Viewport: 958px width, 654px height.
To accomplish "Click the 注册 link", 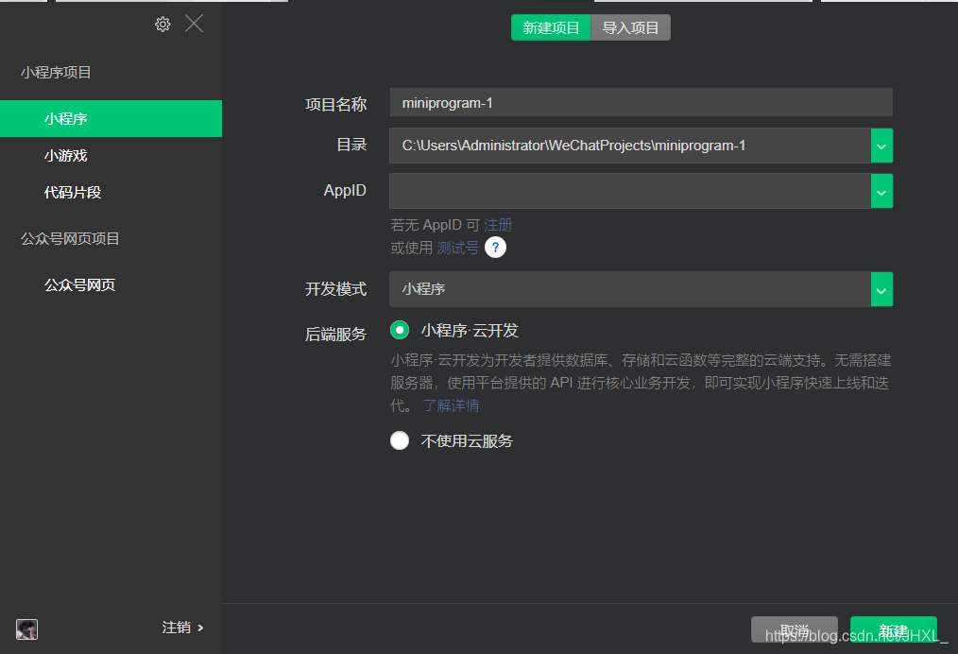I will coord(498,225).
